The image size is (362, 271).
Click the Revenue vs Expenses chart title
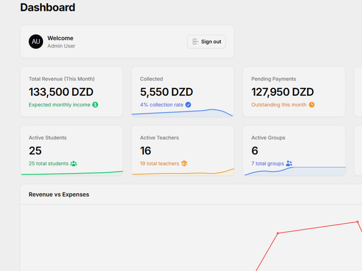[59, 194]
